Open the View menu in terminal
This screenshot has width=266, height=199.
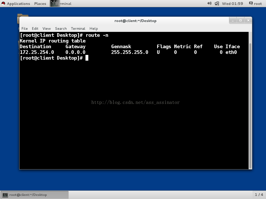(46, 29)
